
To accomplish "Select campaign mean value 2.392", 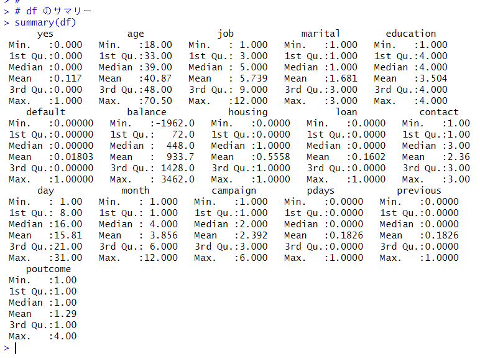I will click(254, 235).
